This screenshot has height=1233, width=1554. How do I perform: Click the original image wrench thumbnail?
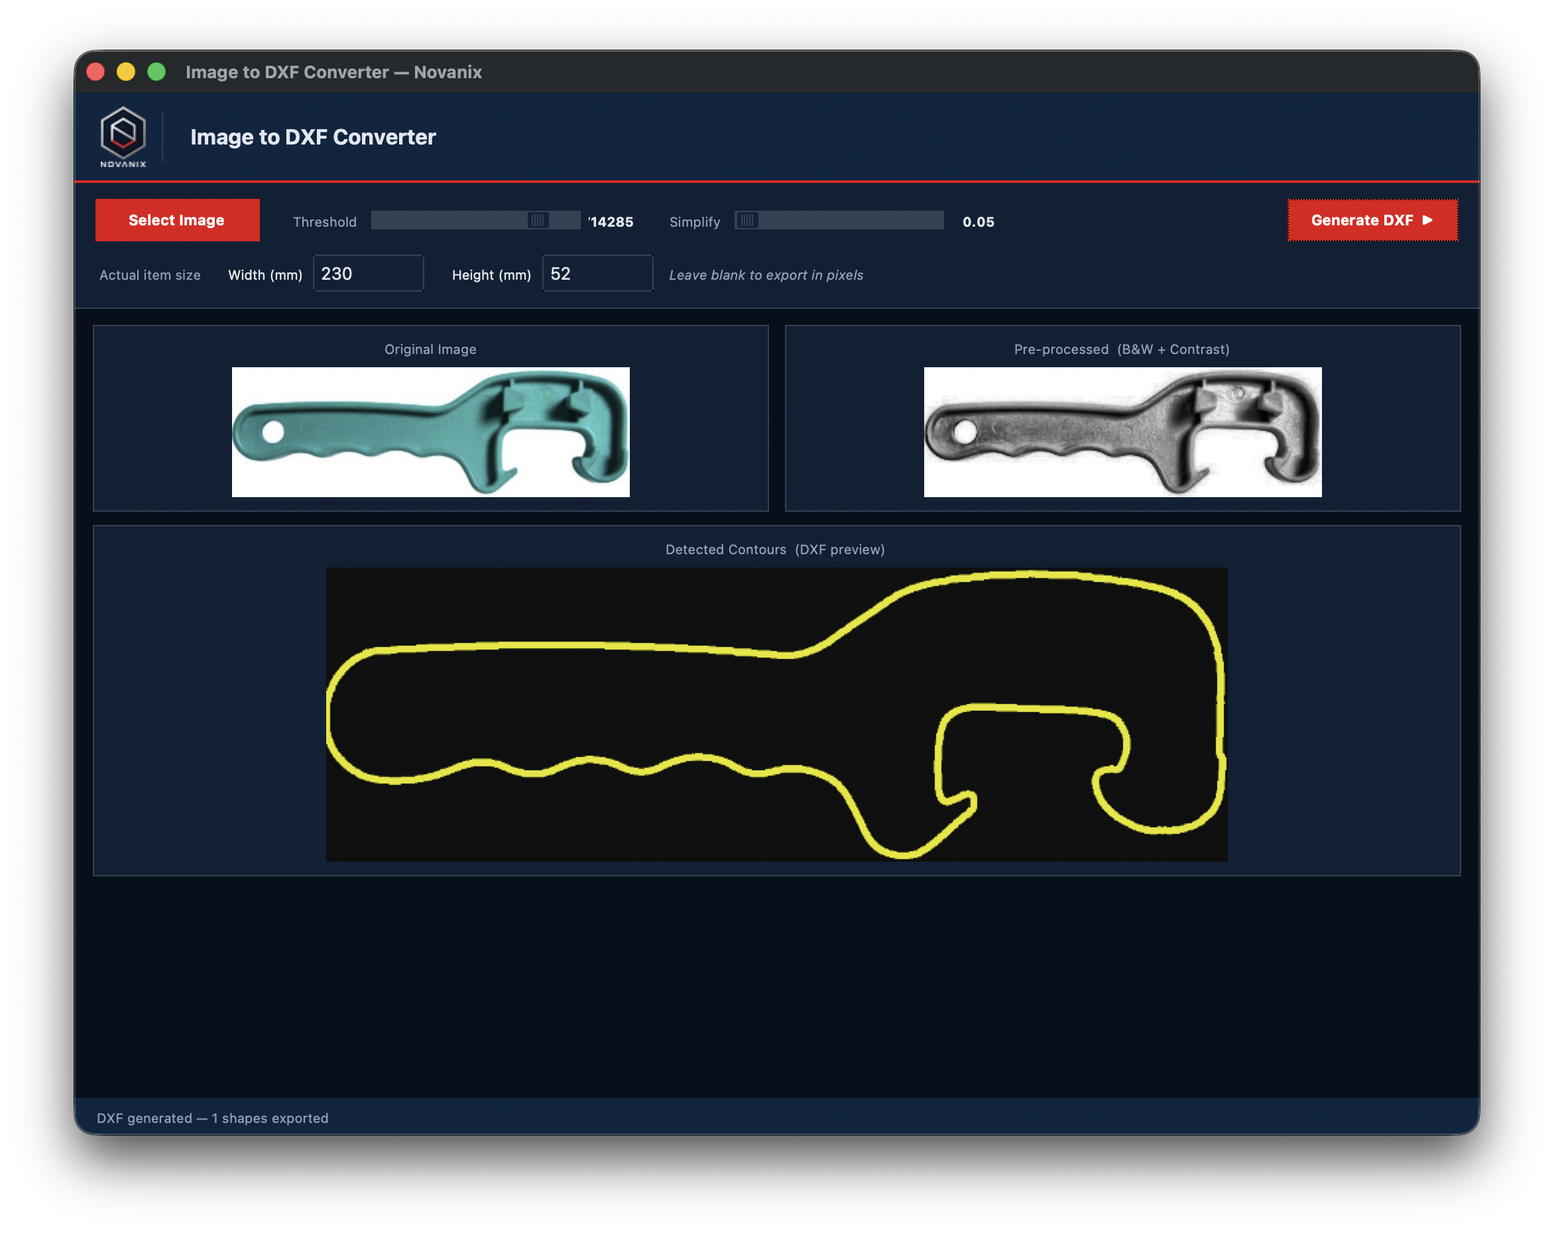pos(430,432)
